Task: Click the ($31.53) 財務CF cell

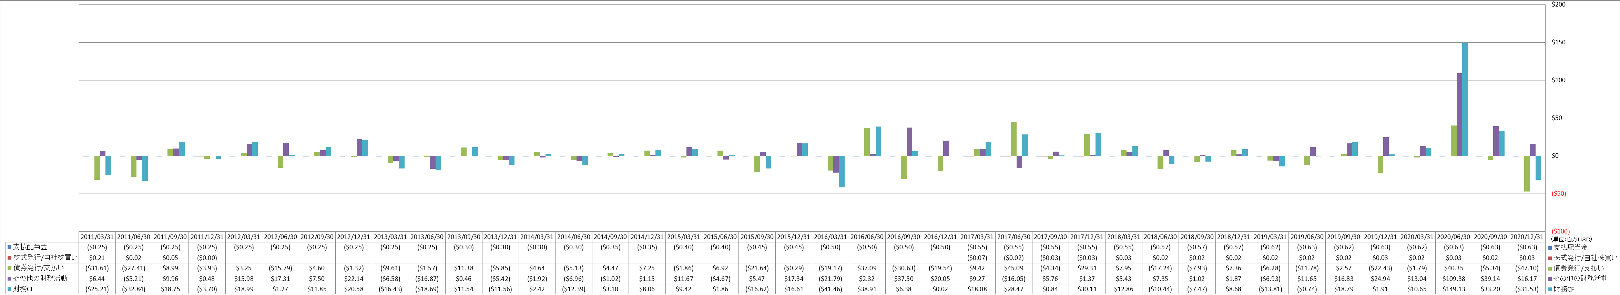Action: 1527,289
